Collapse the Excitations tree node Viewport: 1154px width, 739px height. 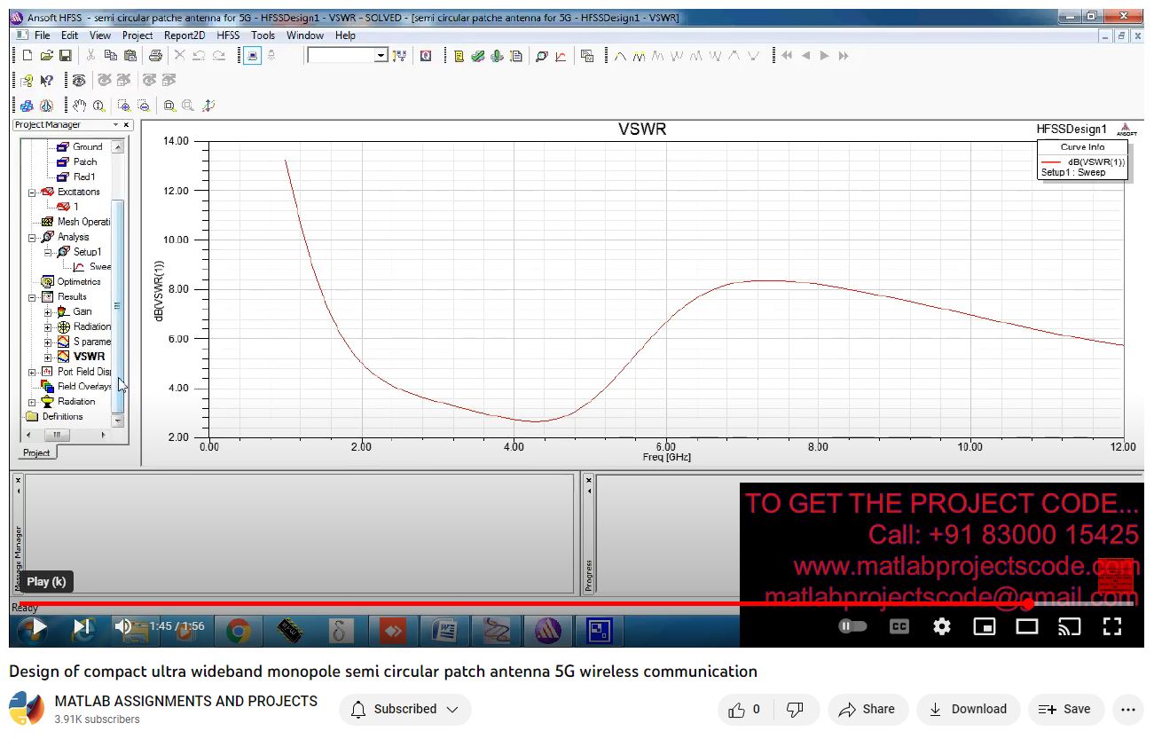pos(33,192)
